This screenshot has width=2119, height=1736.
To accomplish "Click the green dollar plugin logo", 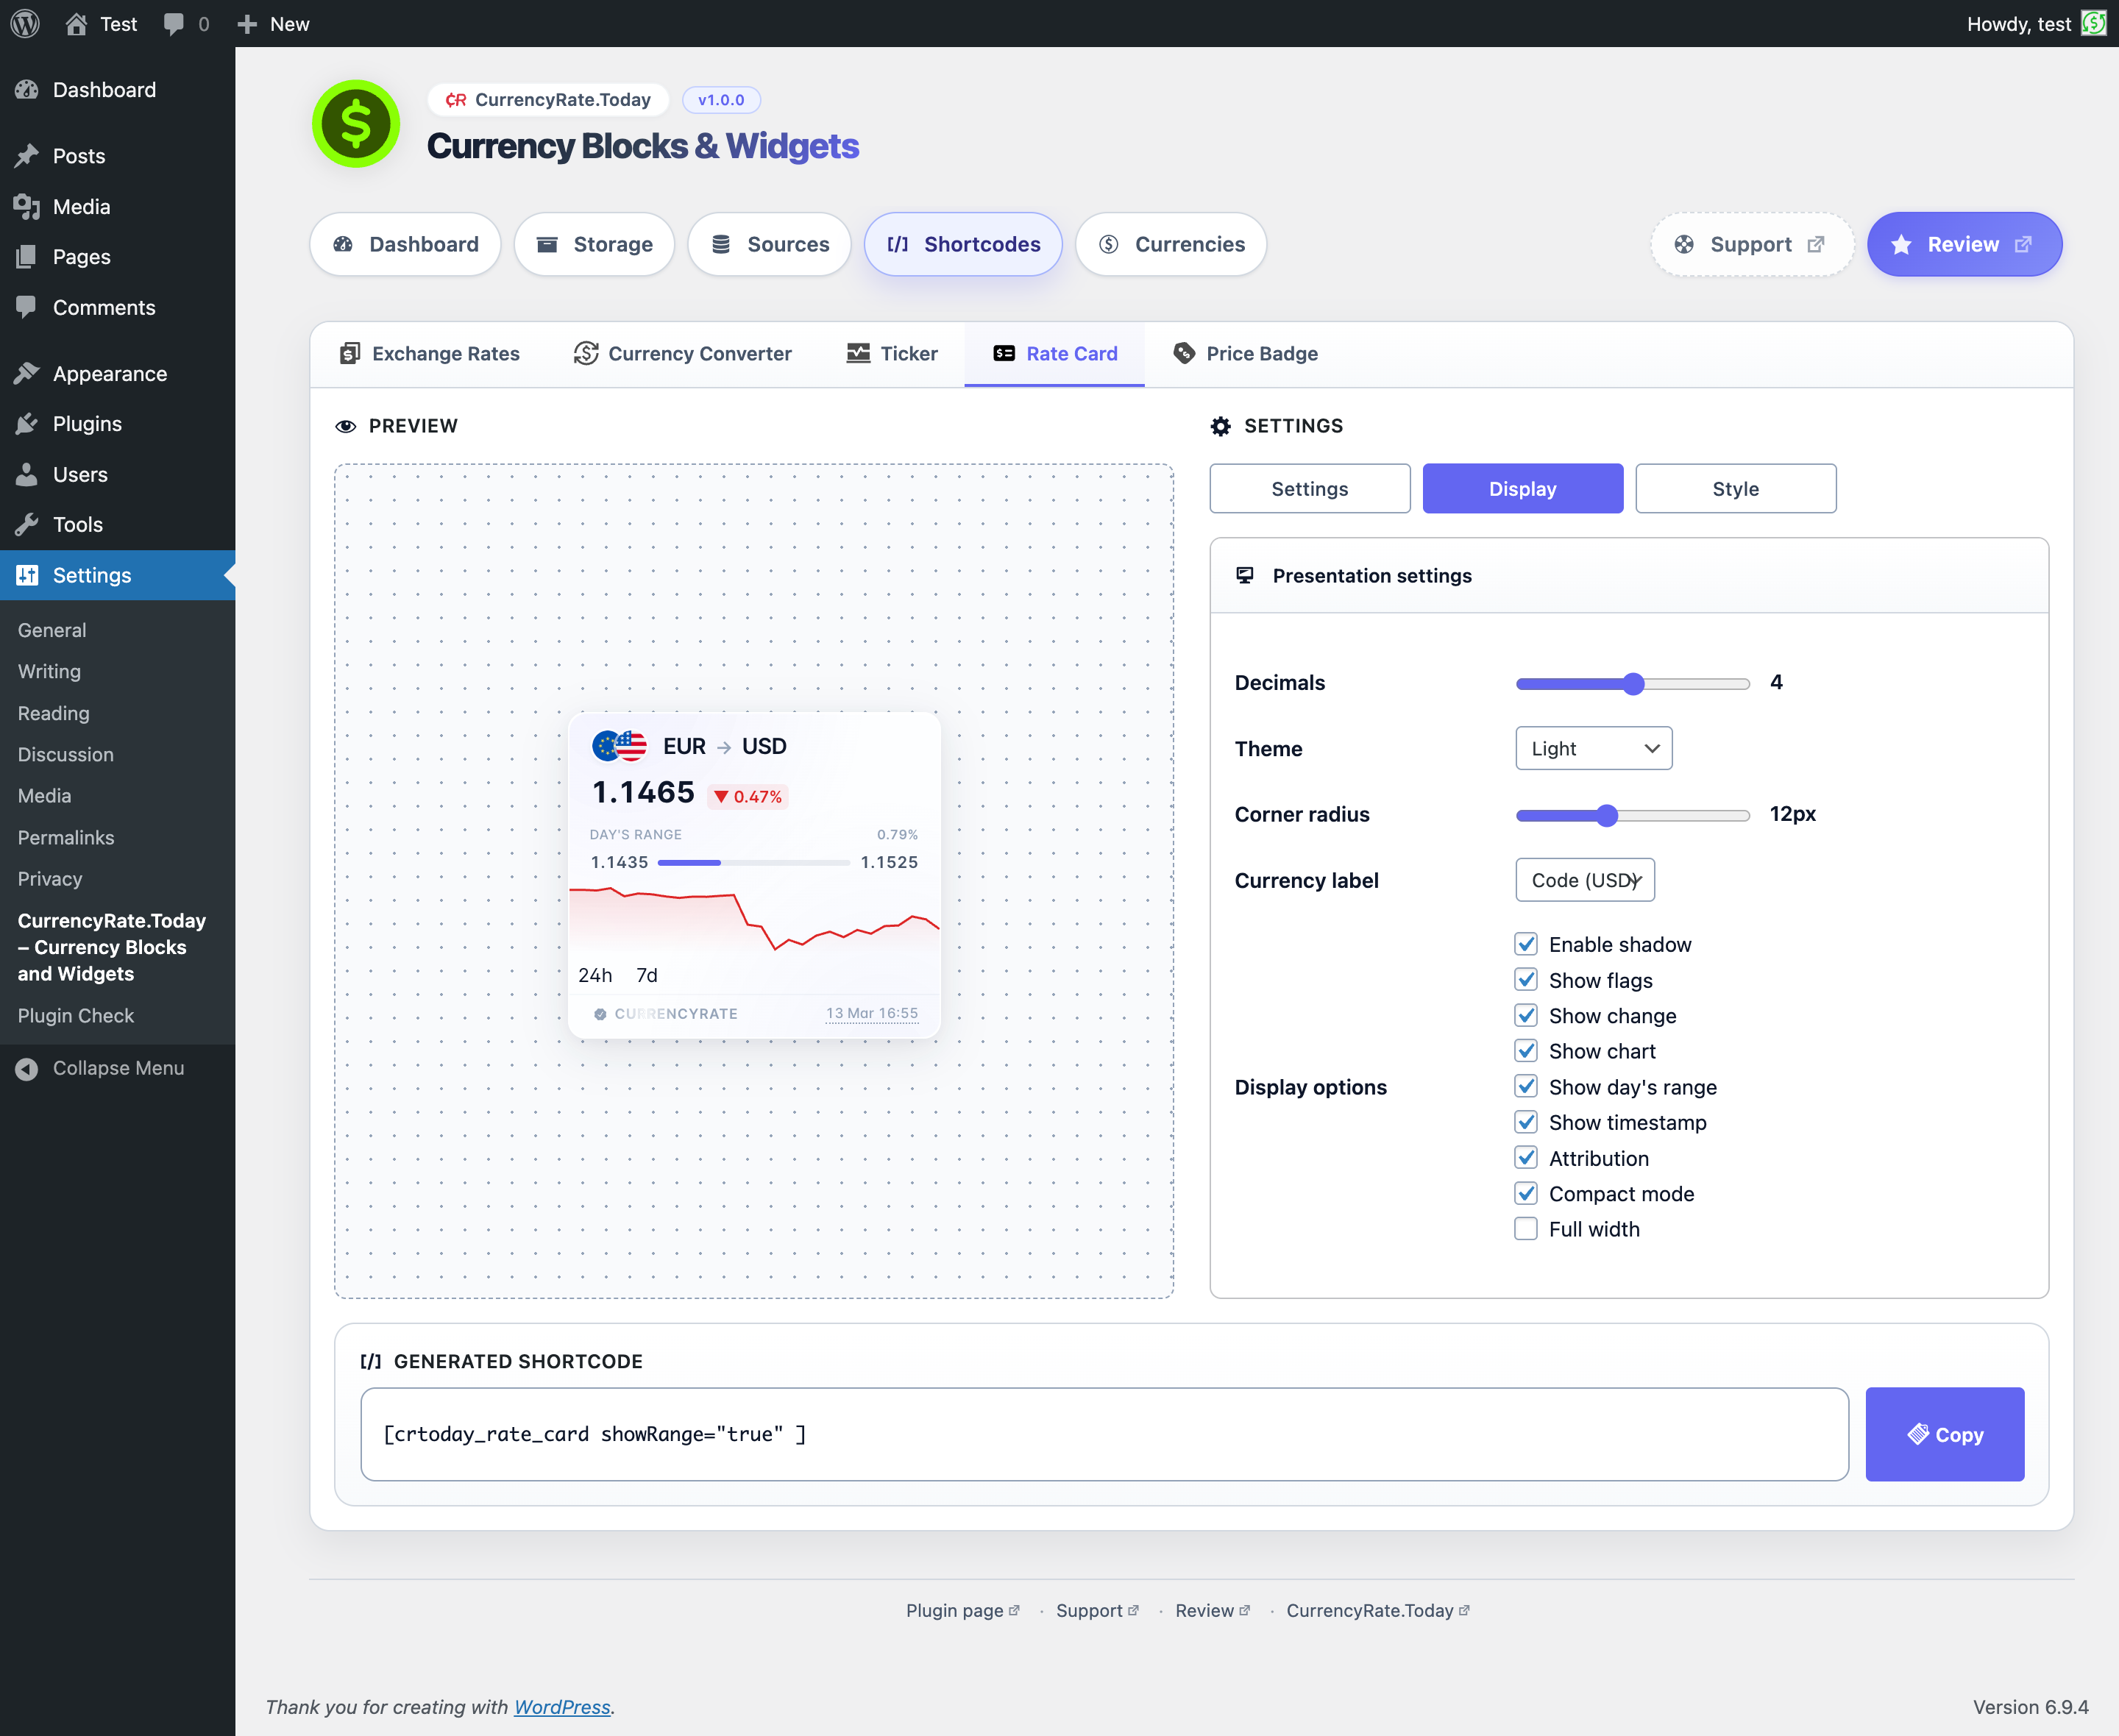I will click(355, 124).
